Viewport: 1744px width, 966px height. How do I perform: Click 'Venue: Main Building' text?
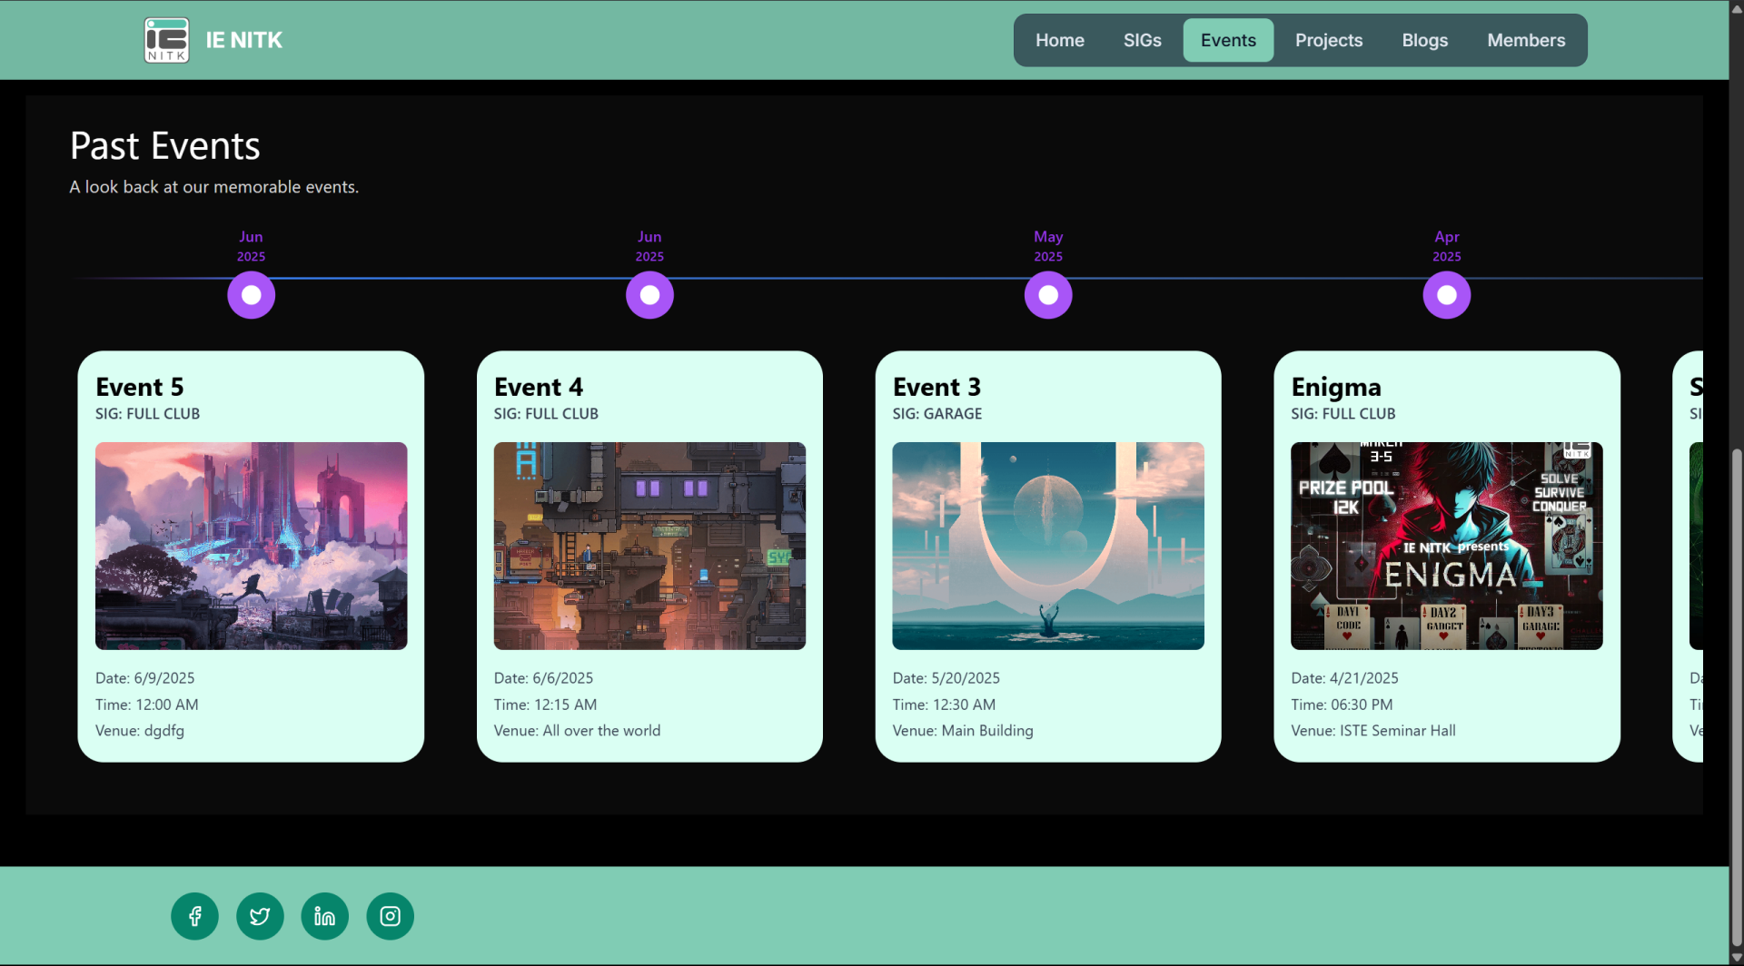pos(962,731)
